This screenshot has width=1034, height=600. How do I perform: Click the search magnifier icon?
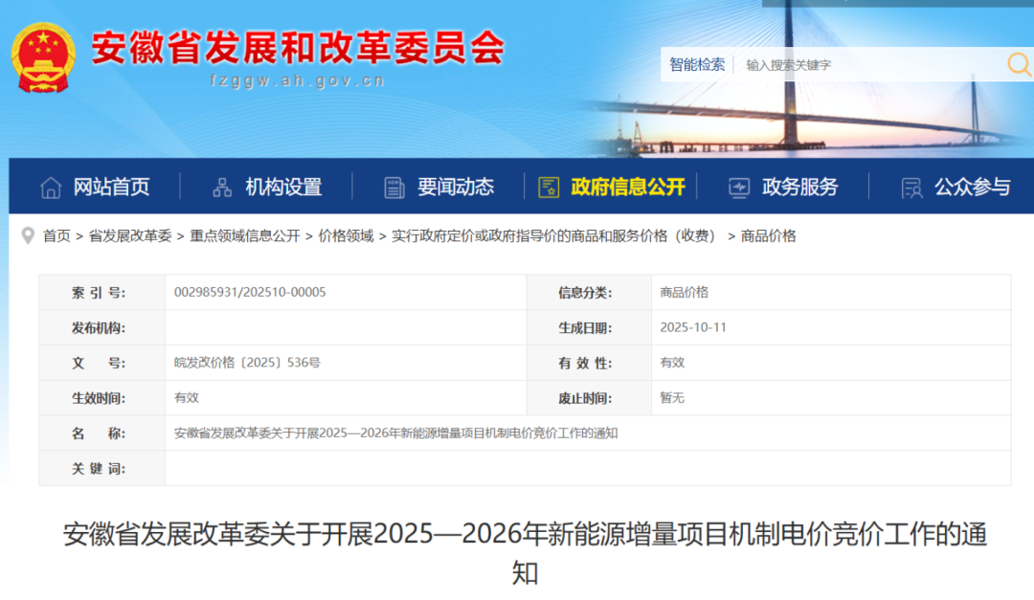(x=1017, y=65)
